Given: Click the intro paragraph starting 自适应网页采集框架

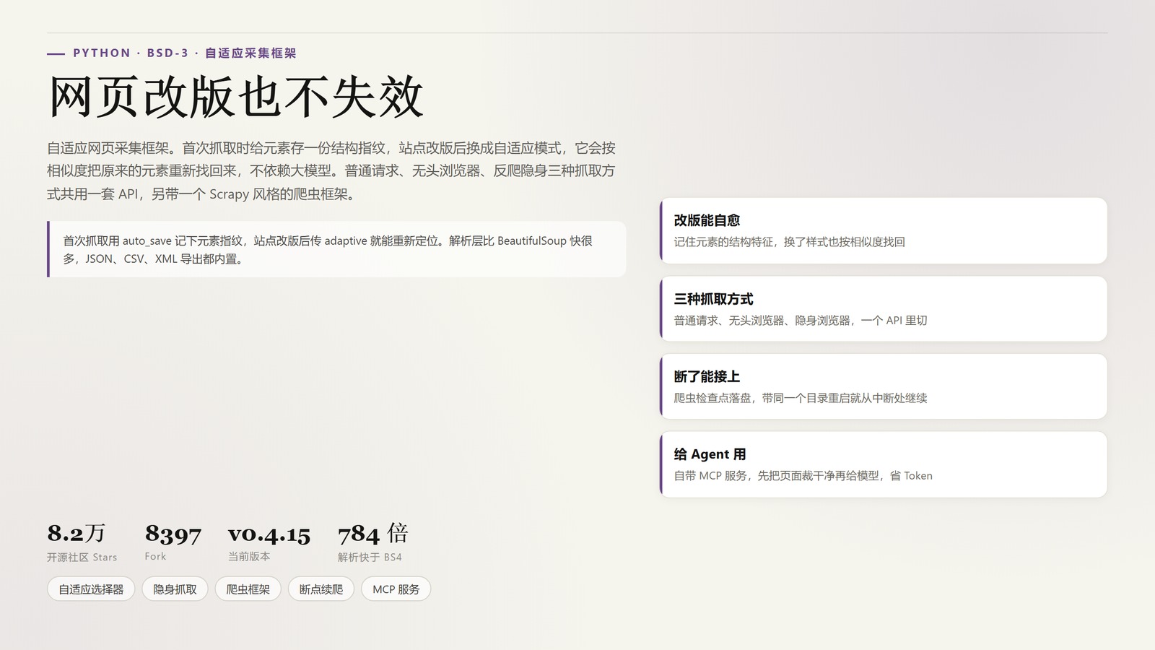Looking at the screenshot, I should (331, 170).
